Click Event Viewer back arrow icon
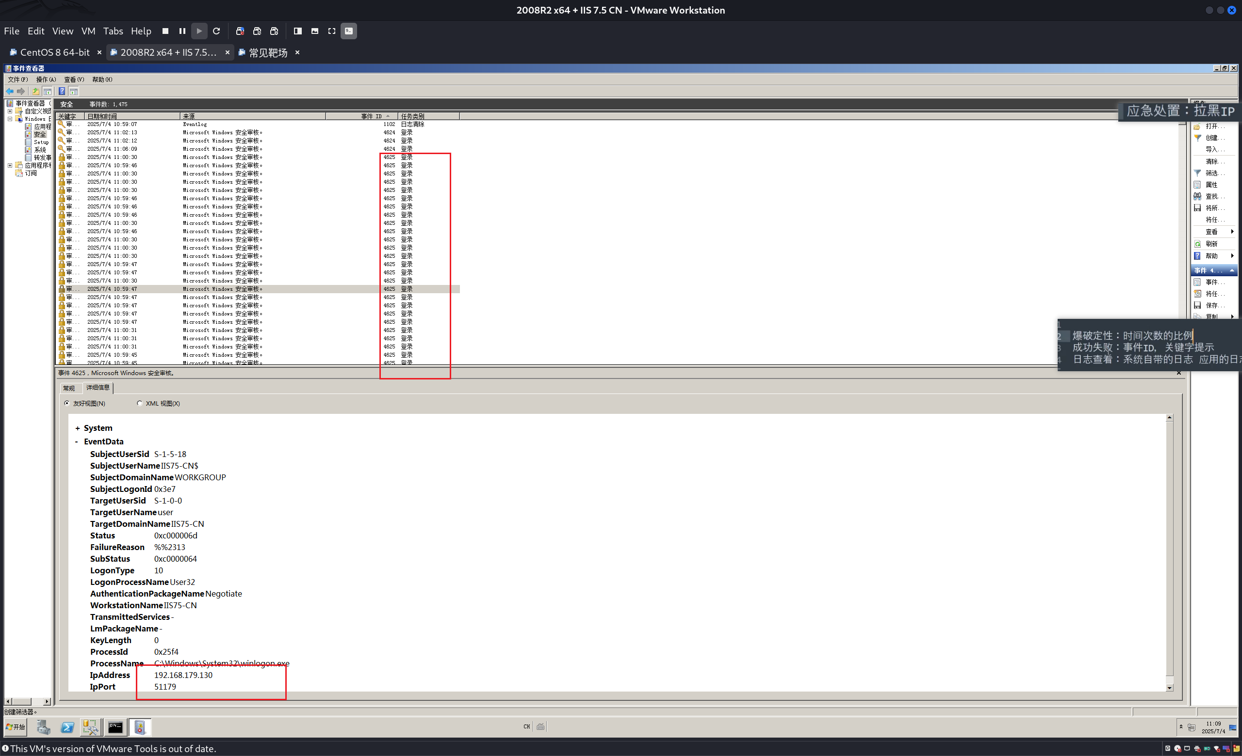The image size is (1242, 756). click(x=10, y=91)
